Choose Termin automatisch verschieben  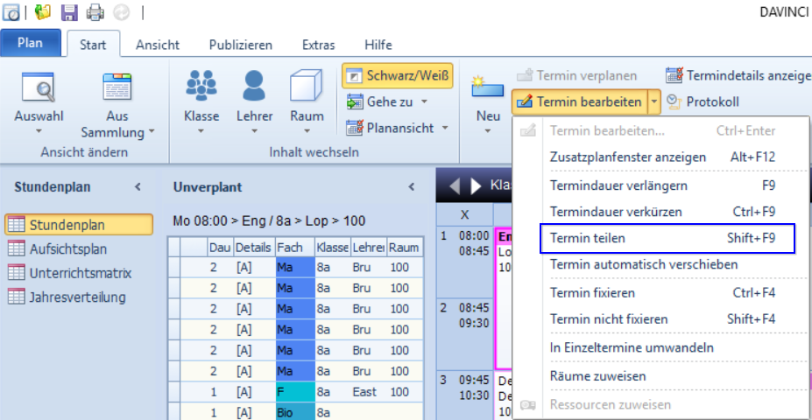click(x=661, y=264)
